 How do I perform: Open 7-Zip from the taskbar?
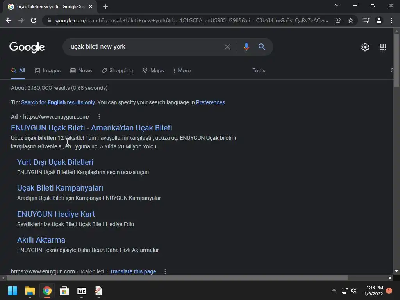82,291
